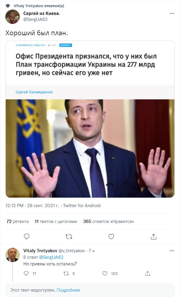Screen dimensions: 181x297
Task: Retweet the main tweet using retweet icon
Action: [x=69, y=237]
